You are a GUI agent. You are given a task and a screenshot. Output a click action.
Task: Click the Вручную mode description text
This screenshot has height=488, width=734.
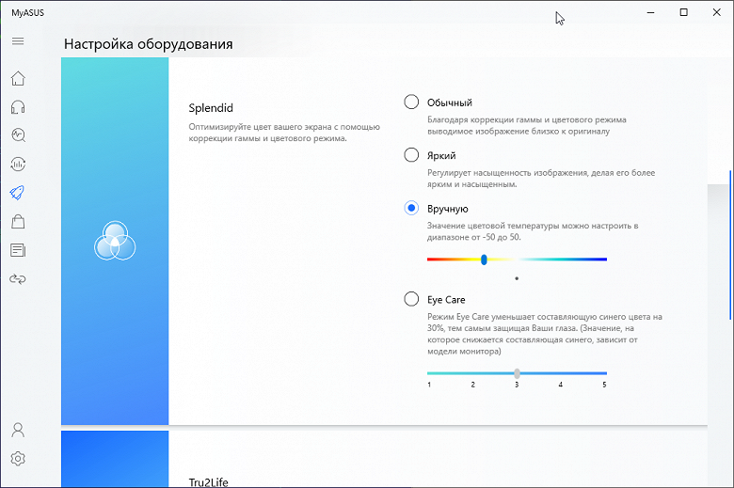click(x=533, y=231)
